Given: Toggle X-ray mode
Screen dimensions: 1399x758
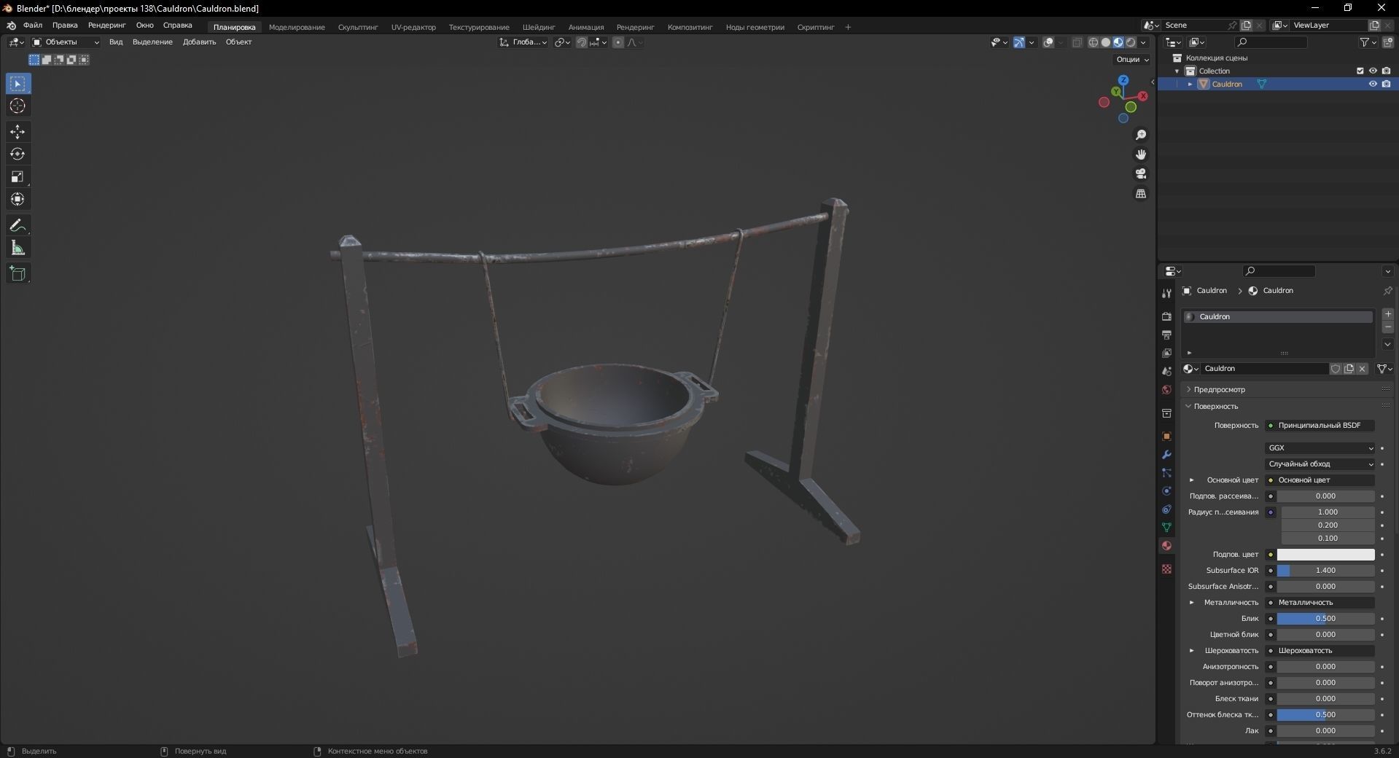Looking at the screenshot, I should 1077,42.
